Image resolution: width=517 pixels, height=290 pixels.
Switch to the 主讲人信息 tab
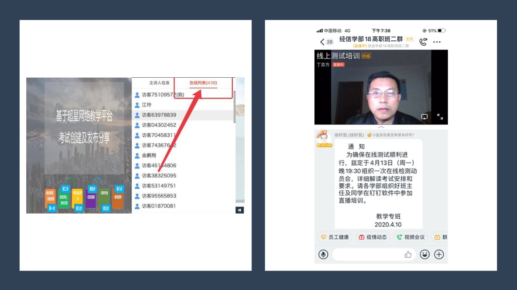pyautogui.click(x=159, y=83)
